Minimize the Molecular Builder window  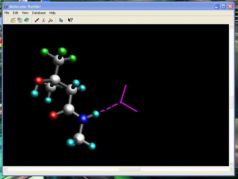pyautogui.click(x=217, y=6)
